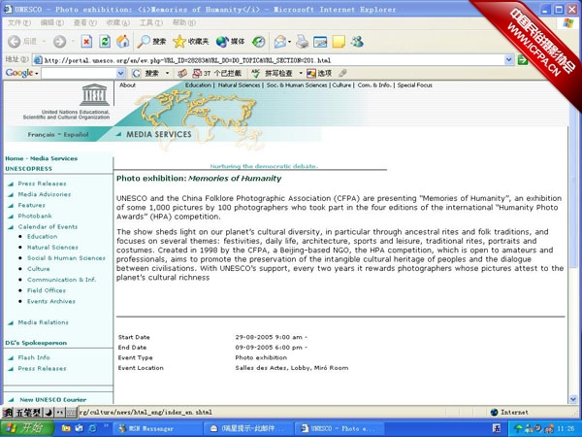Click the UNESCO temple logo

click(94, 95)
